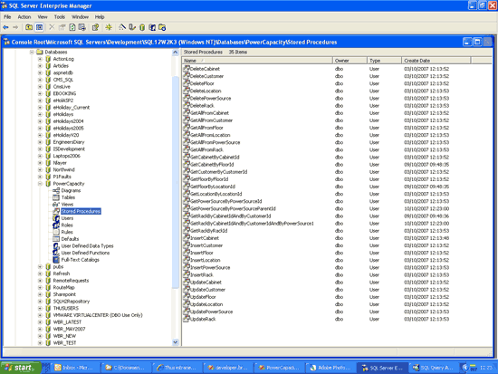This screenshot has height=374, width=498.
Task: Click the tree pane vertical scrollbar thumb
Action: coord(176,183)
